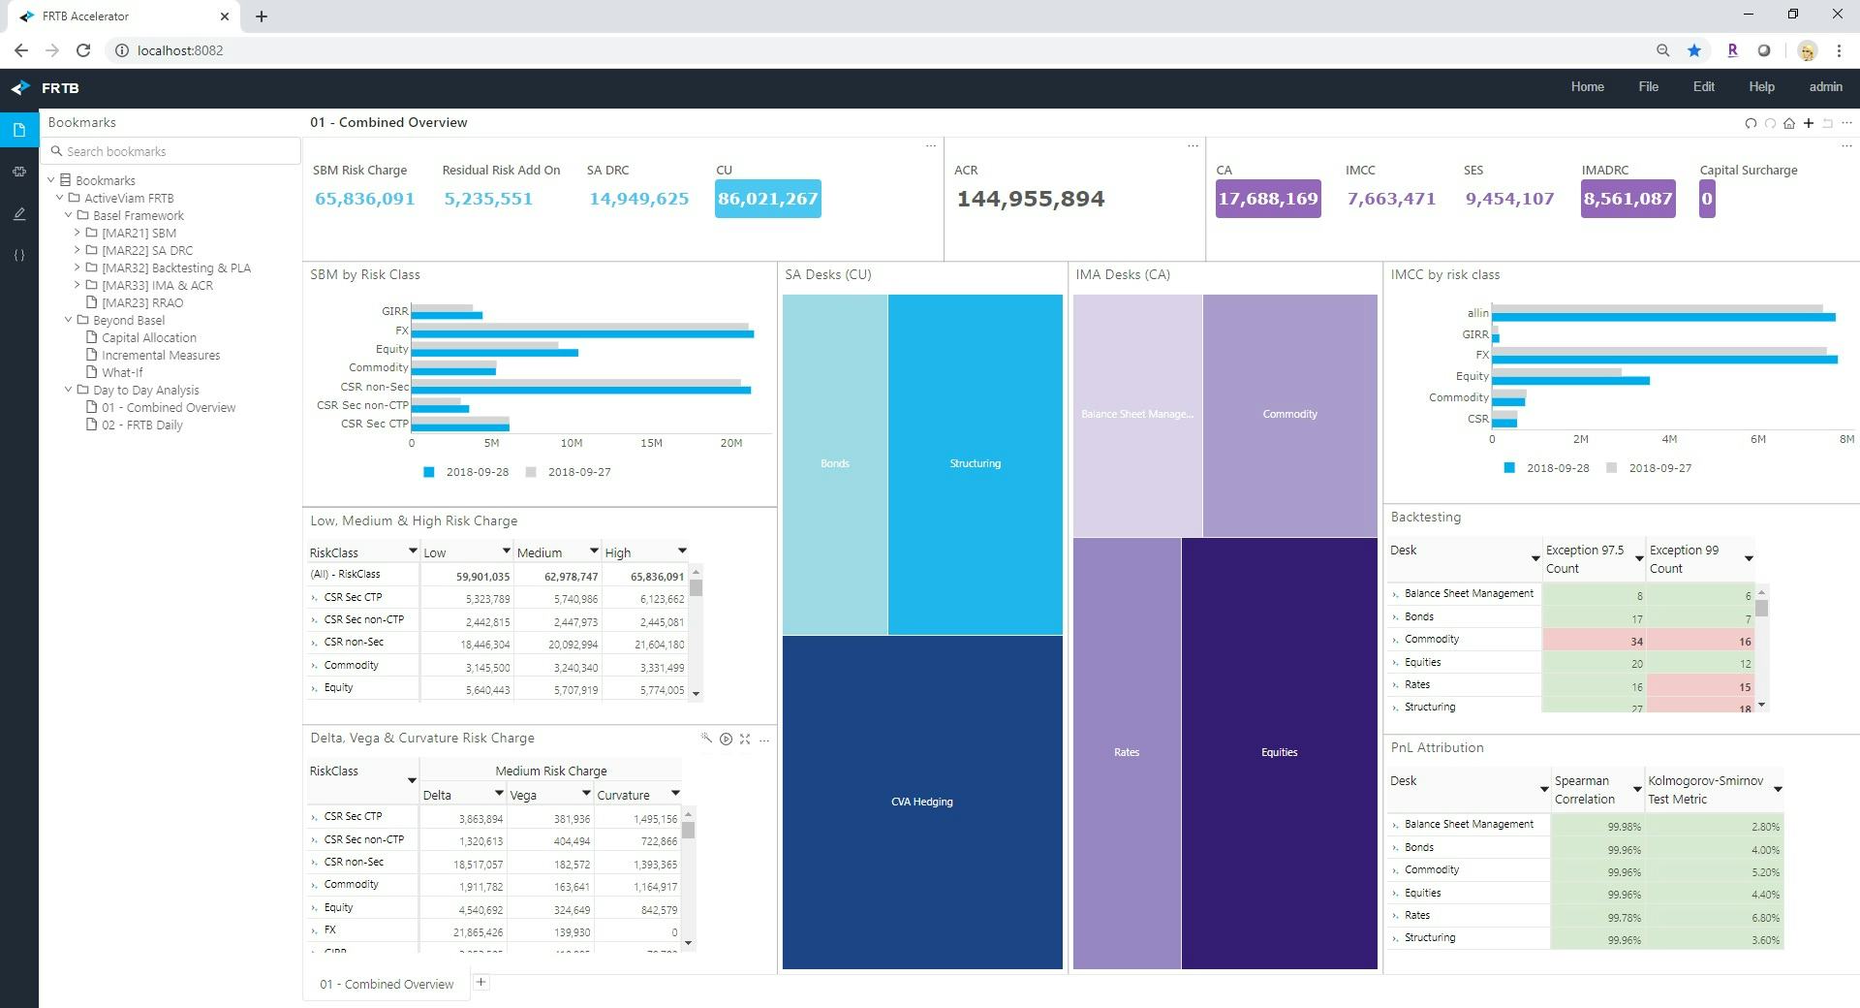Screen dimensions: 1860x1008
Task: Click the fullscreen expand icon on Delta widget
Action: pyautogui.click(x=746, y=739)
